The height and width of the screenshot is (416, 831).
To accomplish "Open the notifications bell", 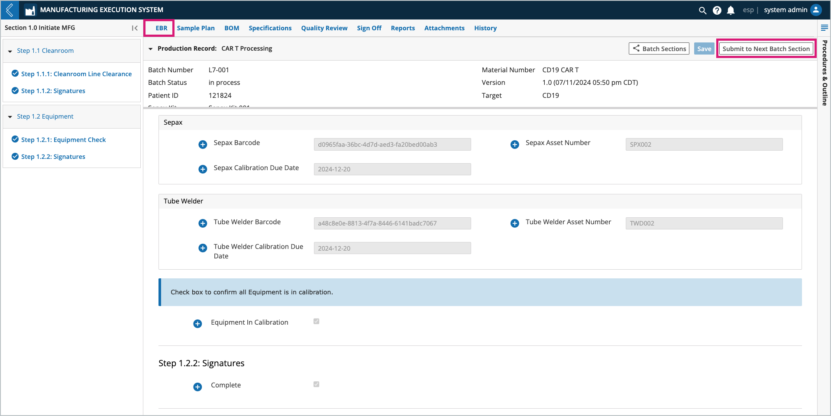I will point(731,10).
